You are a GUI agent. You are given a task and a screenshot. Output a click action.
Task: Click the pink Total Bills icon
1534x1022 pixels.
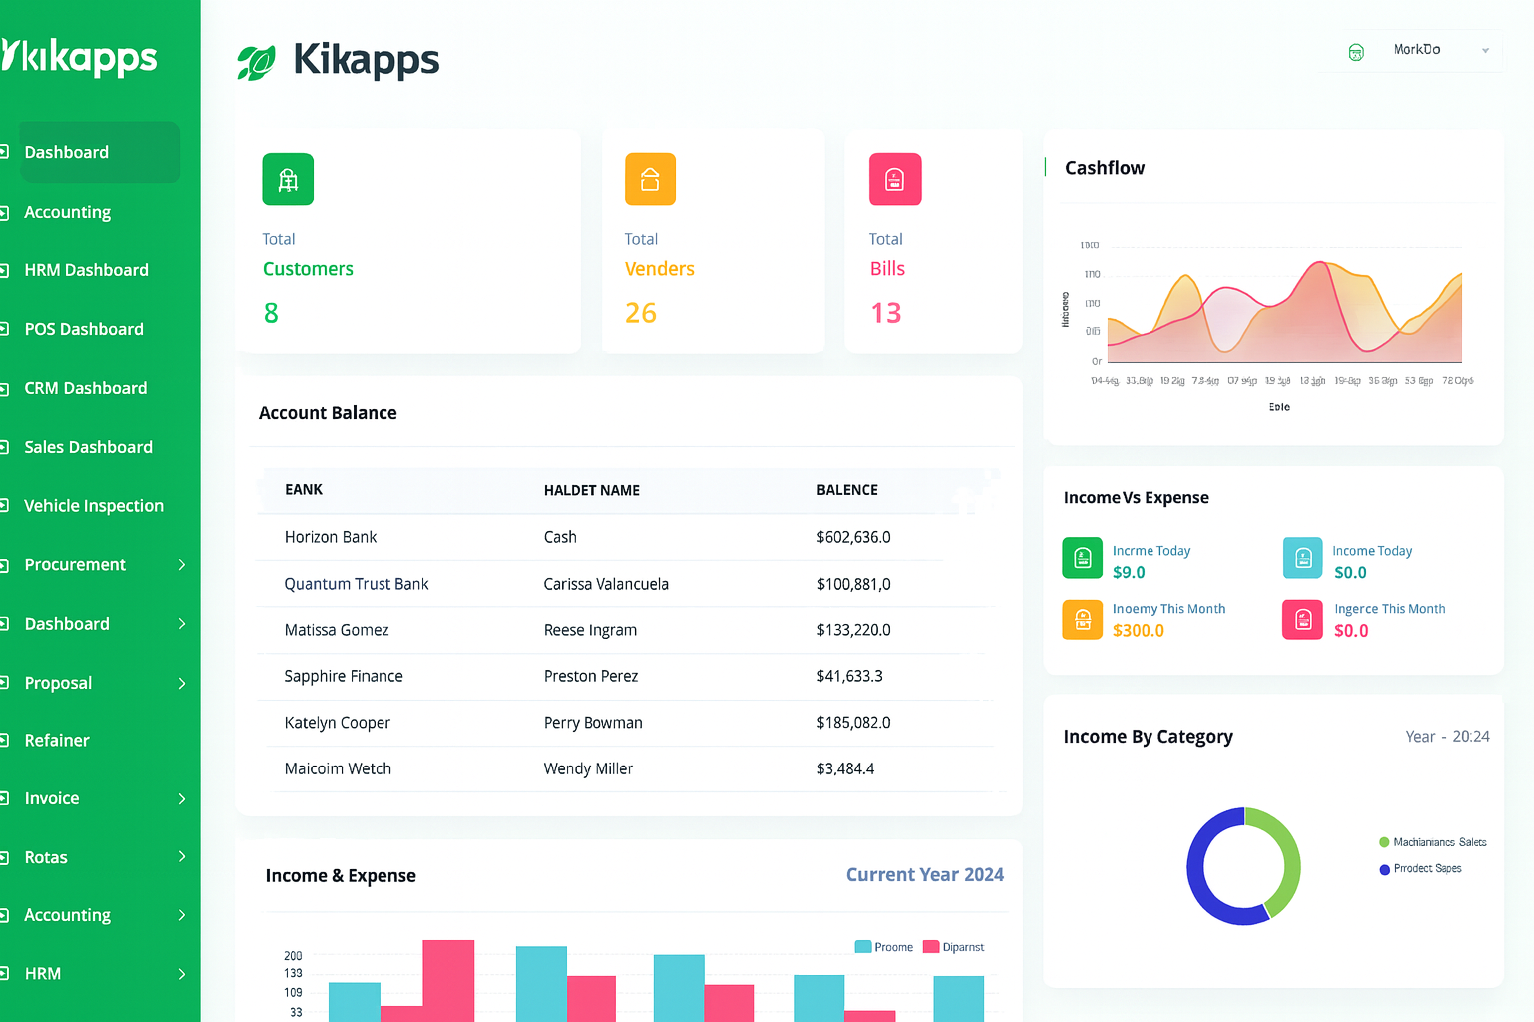pyautogui.click(x=894, y=179)
